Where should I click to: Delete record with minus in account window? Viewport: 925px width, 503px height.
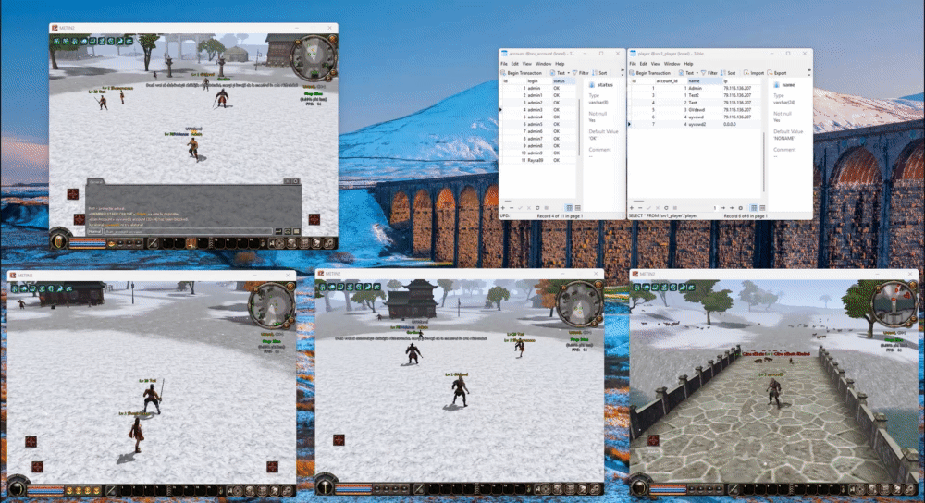pyautogui.click(x=512, y=208)
